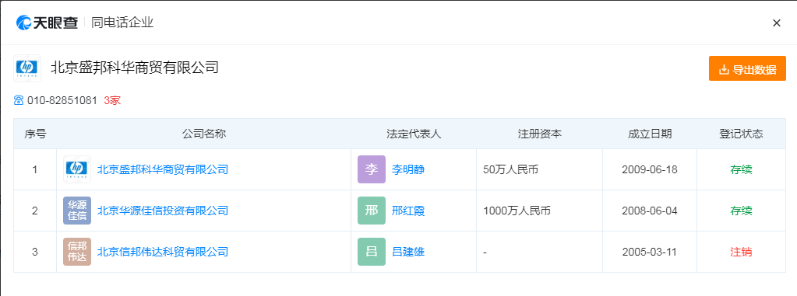This screenshot has height=296, width=797.
Task: Click the telephone icon beside 010-82851081
Action: coord(19,100)
